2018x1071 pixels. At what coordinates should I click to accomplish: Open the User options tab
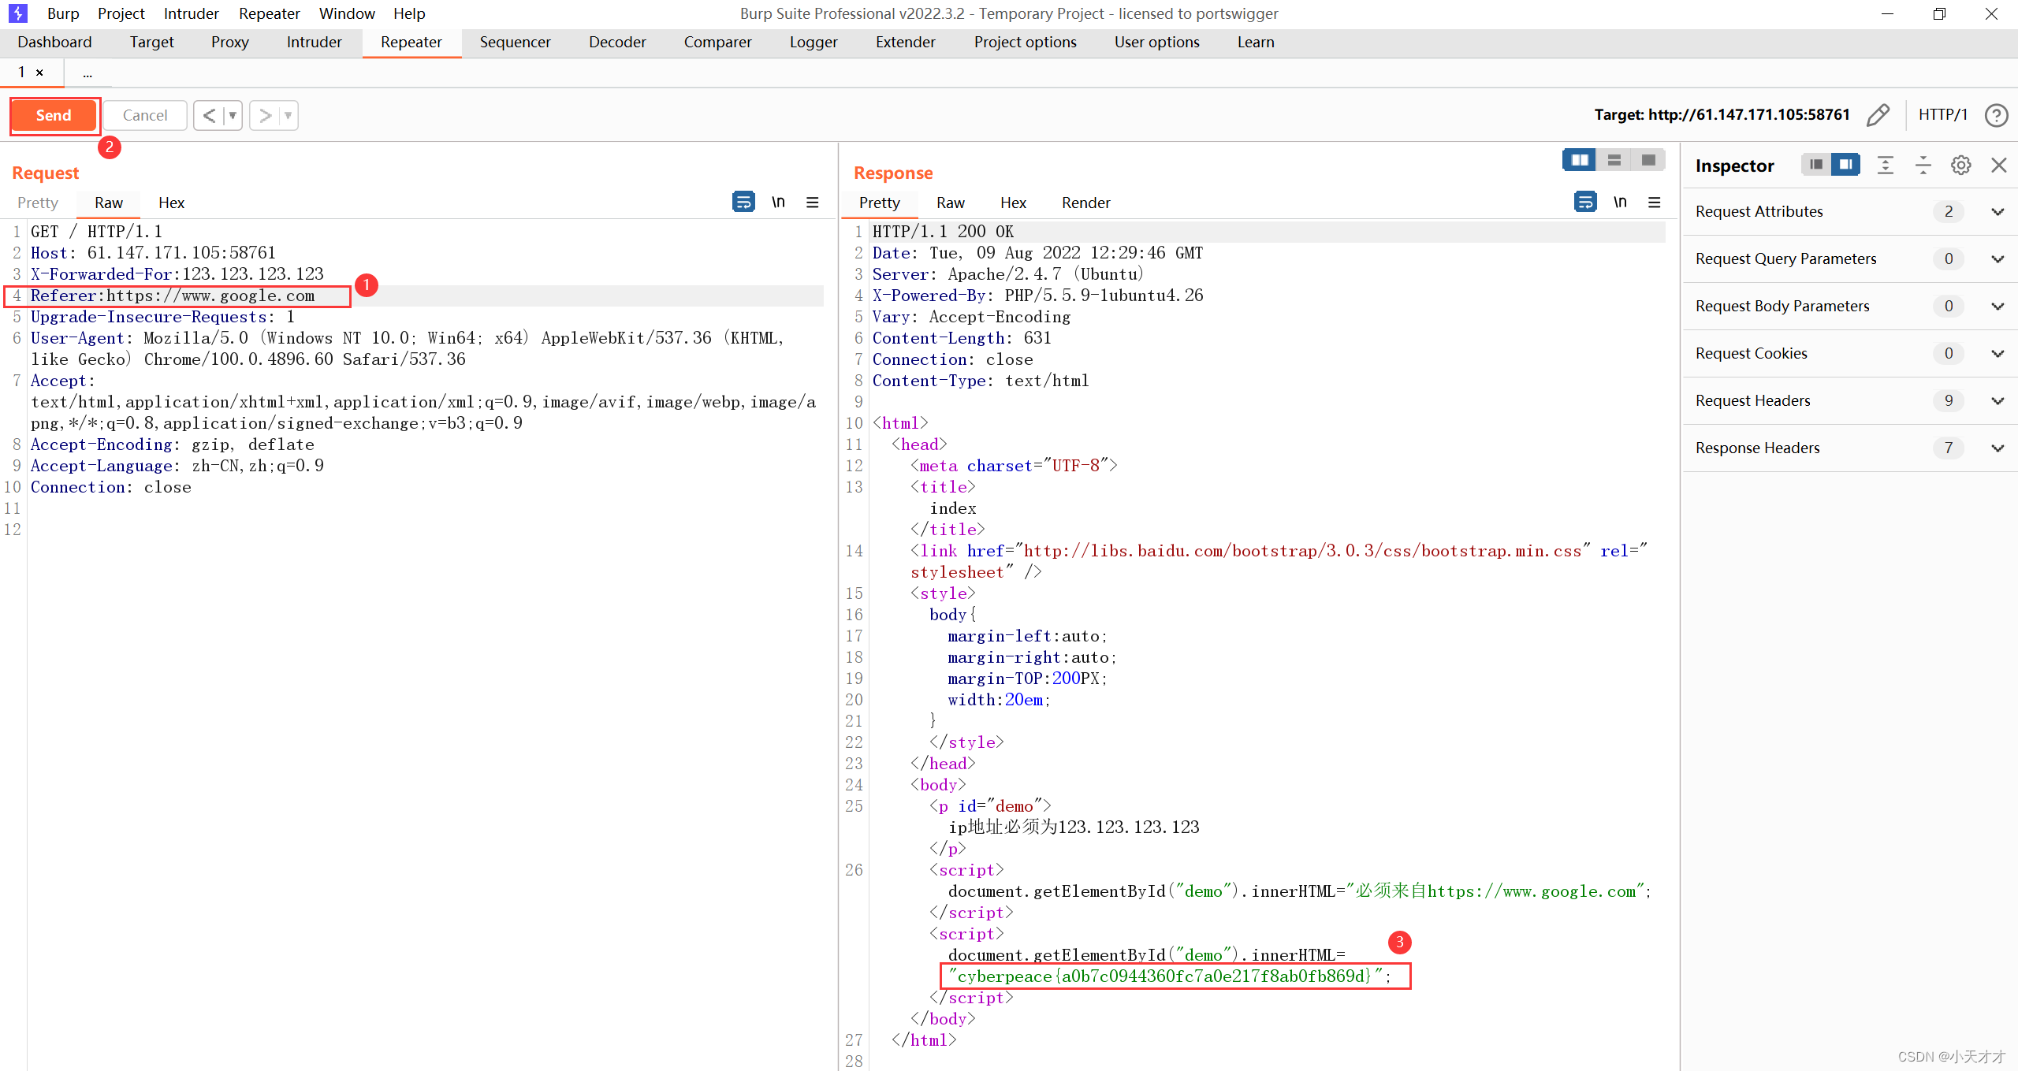(1156, 42)
